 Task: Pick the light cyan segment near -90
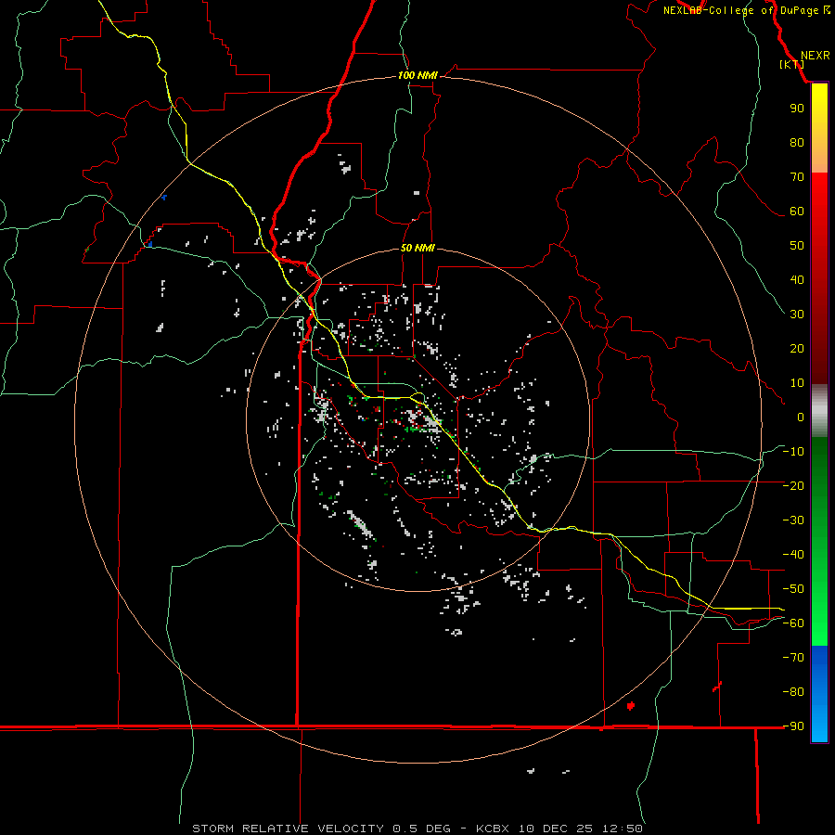(x=819, y=729)
